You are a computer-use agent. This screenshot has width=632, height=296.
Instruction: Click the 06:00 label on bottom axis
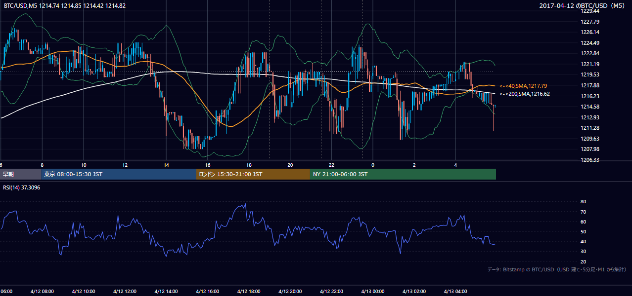pos(7,291)
